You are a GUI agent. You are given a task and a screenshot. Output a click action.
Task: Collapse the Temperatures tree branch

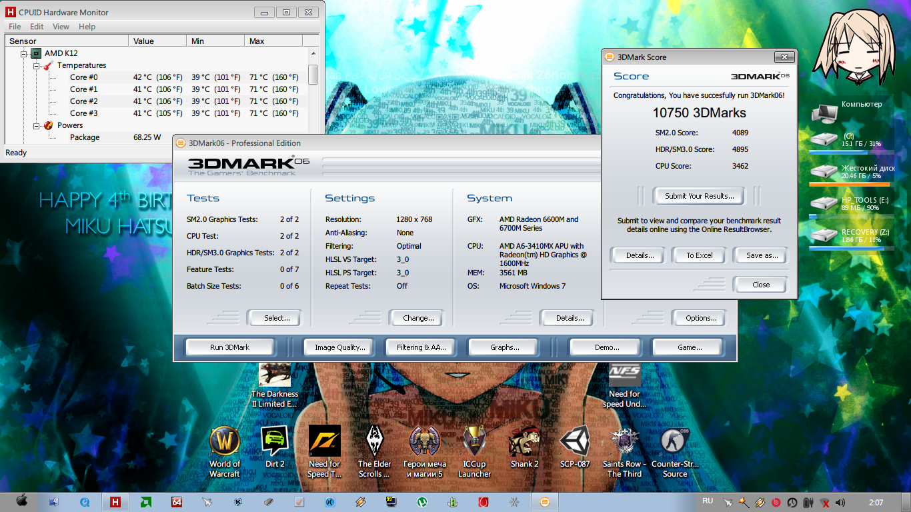36,65
